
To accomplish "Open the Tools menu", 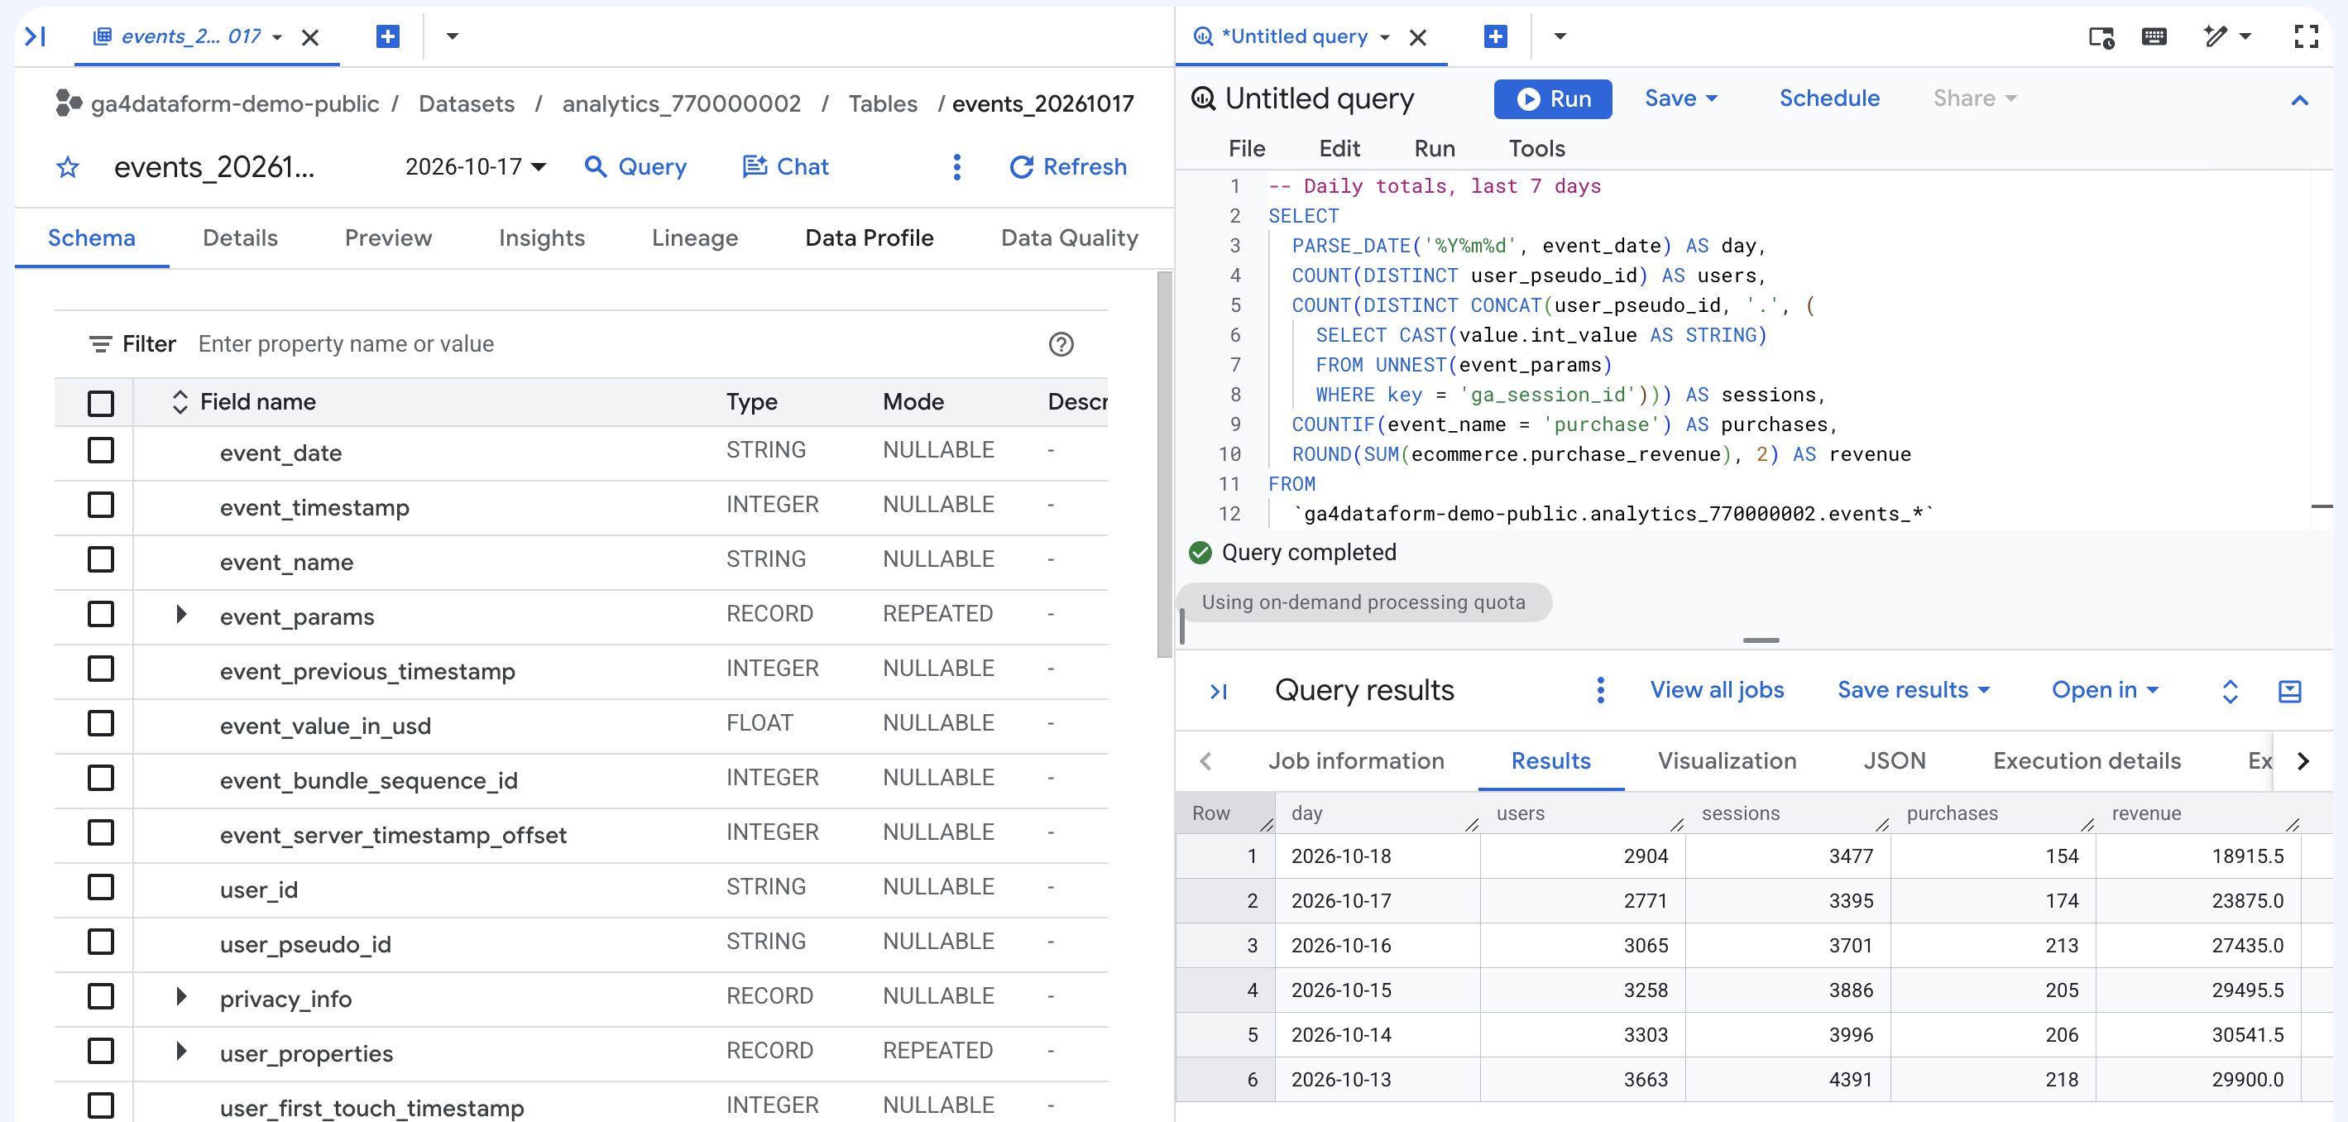I will click(x=1536, y=149).
